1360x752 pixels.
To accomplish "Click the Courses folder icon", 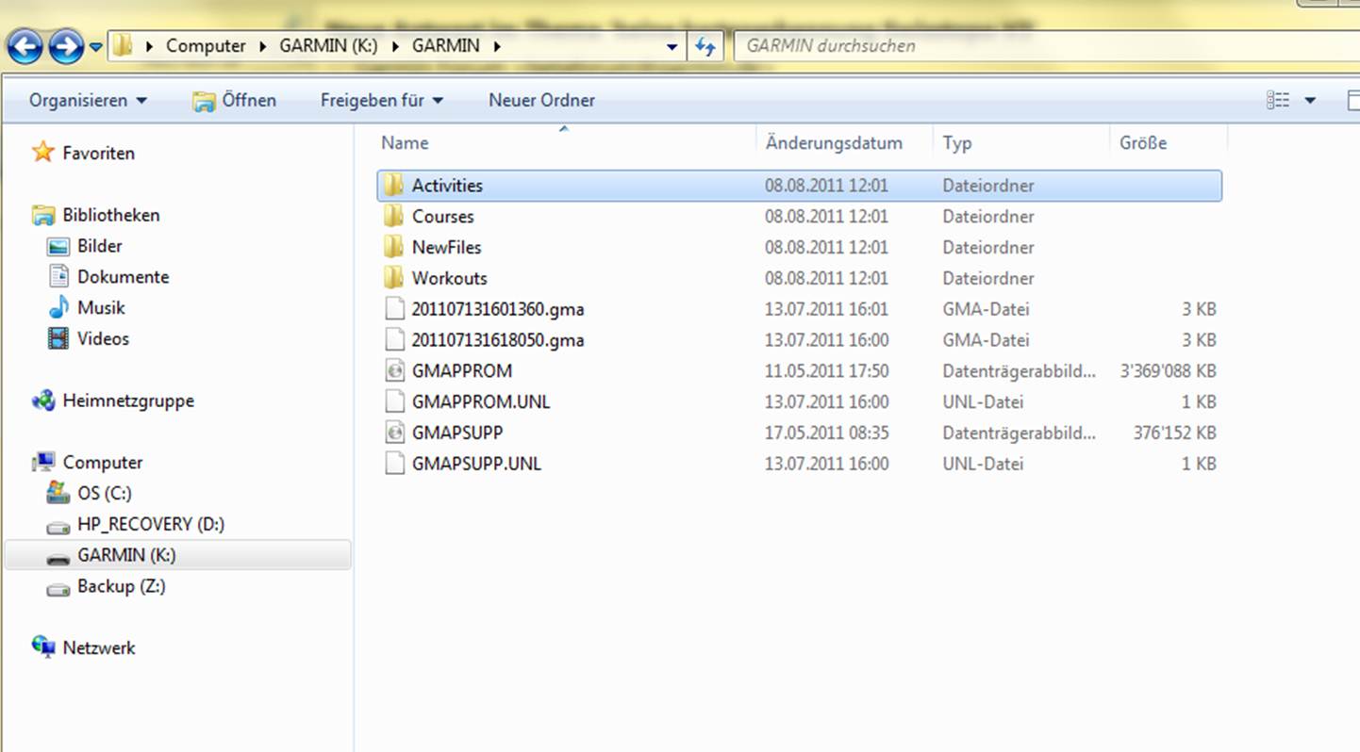I will 393,216.
